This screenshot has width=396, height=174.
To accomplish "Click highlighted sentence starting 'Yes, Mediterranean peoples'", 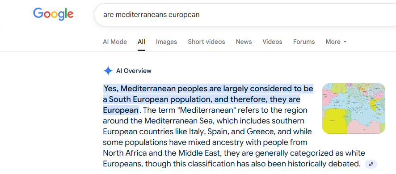I will coord(208,99).
